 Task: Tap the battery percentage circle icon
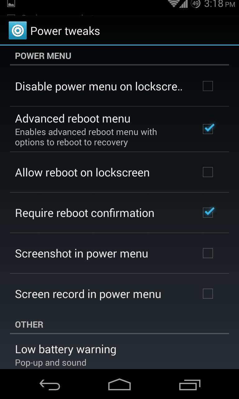[x=195, y=4]
